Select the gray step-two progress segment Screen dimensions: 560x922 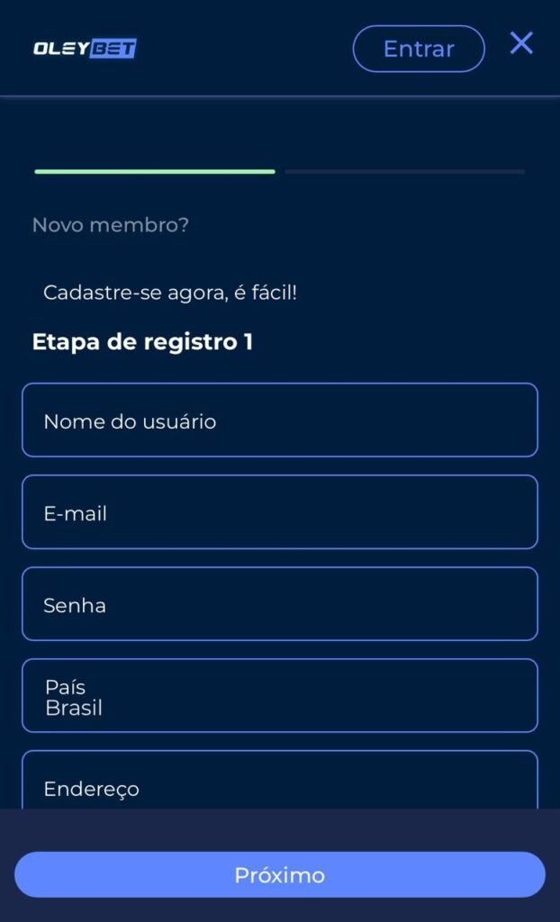[405, 171]
